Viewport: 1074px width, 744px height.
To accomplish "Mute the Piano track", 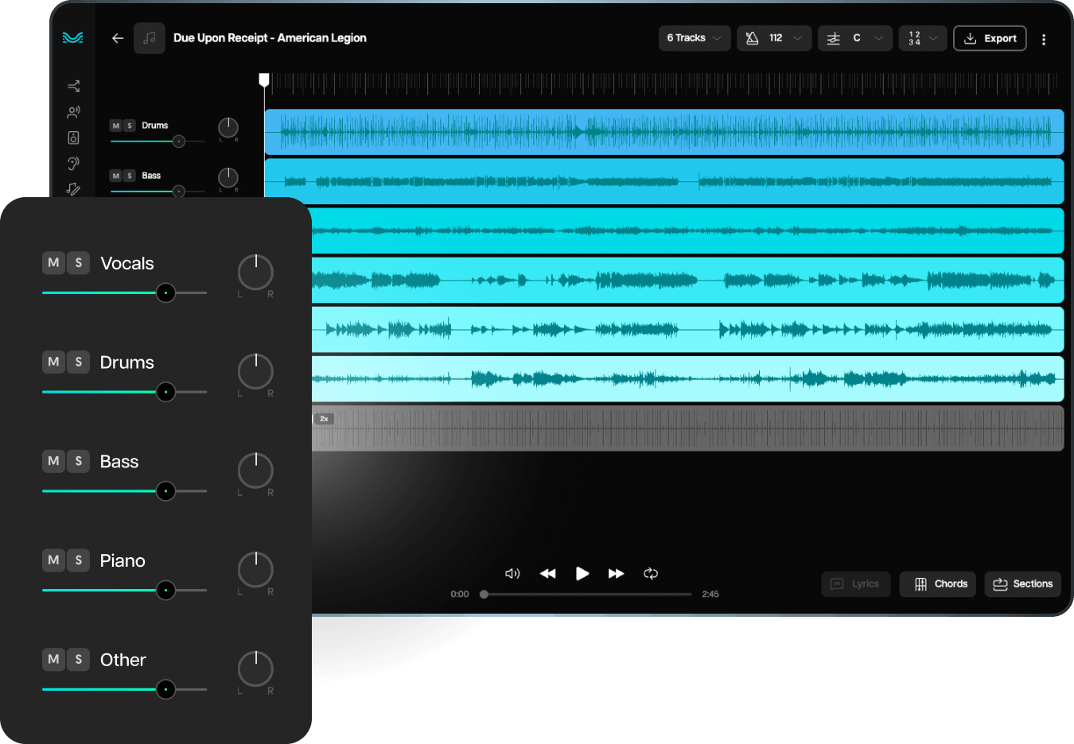I will (53, 560).
